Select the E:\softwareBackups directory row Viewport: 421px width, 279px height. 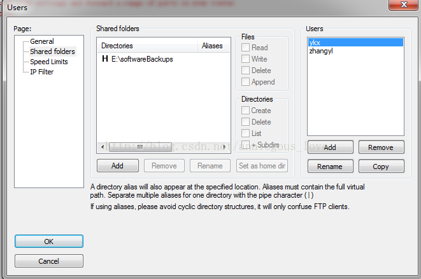[x=164, y=59]
